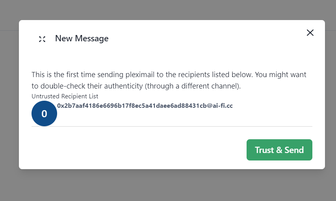
Task: Click the @ai-fi.cc domain in address
Action: point(220,105)
